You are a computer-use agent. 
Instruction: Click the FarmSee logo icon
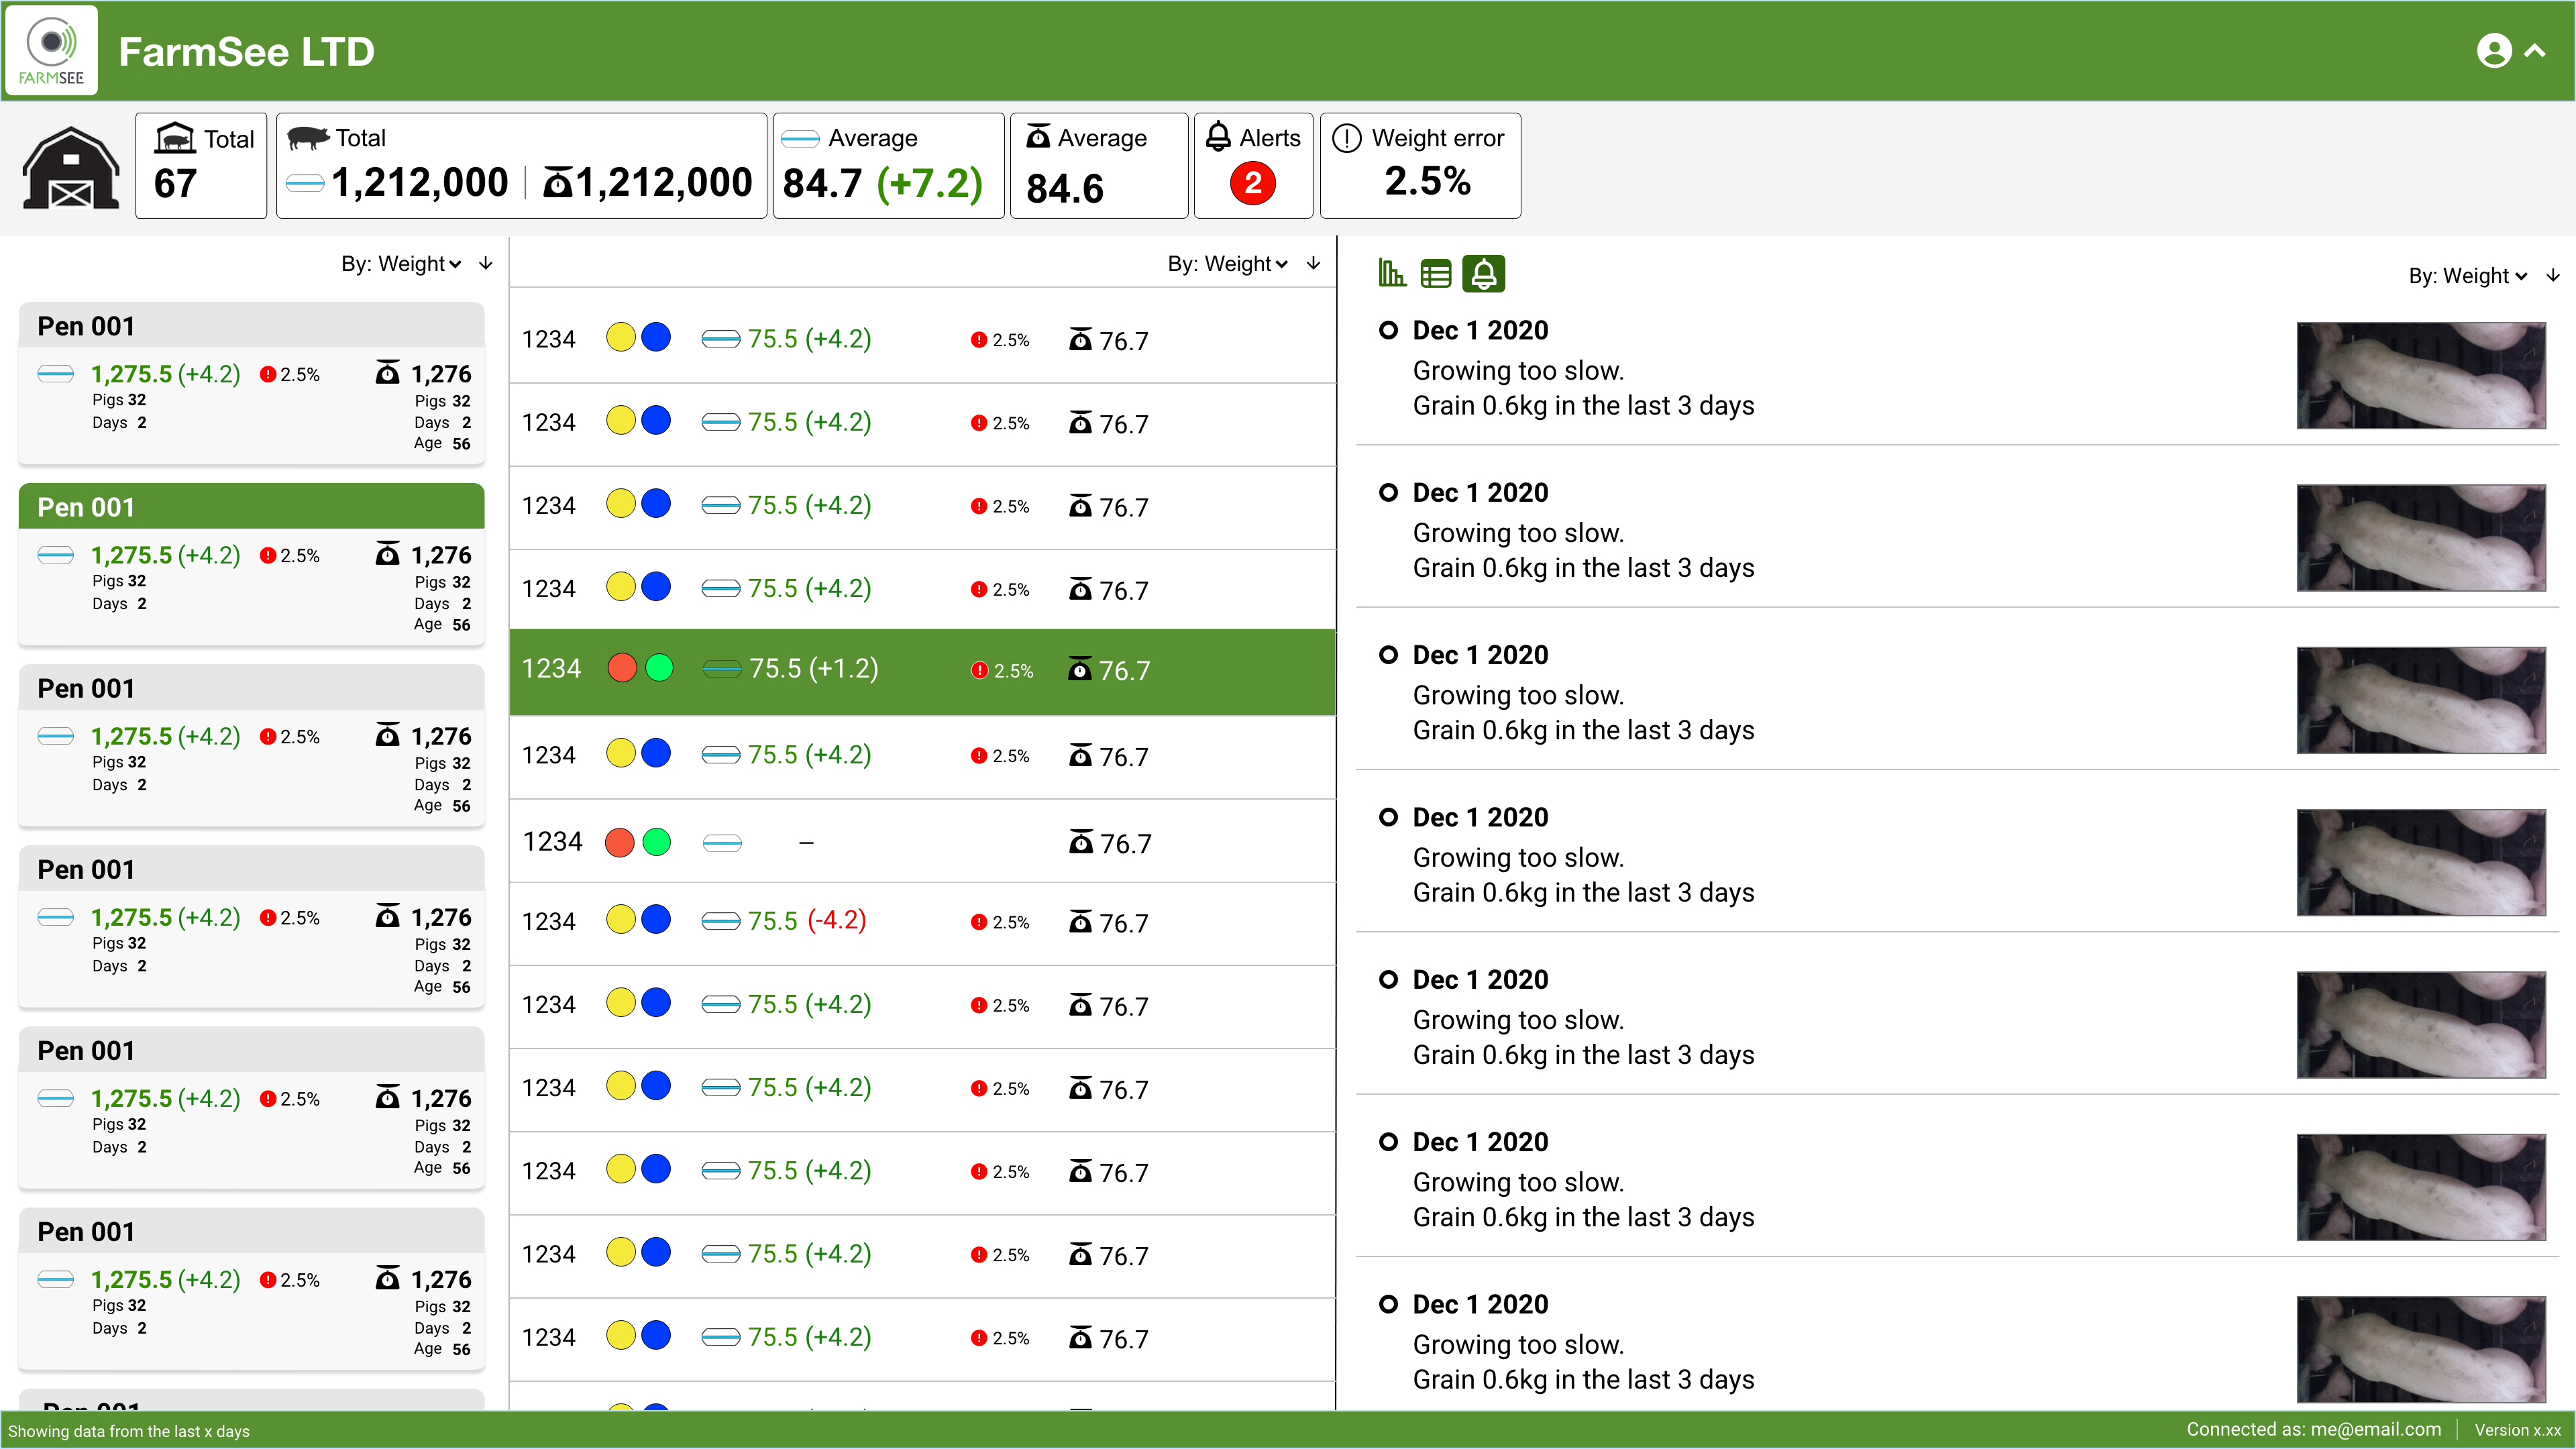click(x=51, y=50)
